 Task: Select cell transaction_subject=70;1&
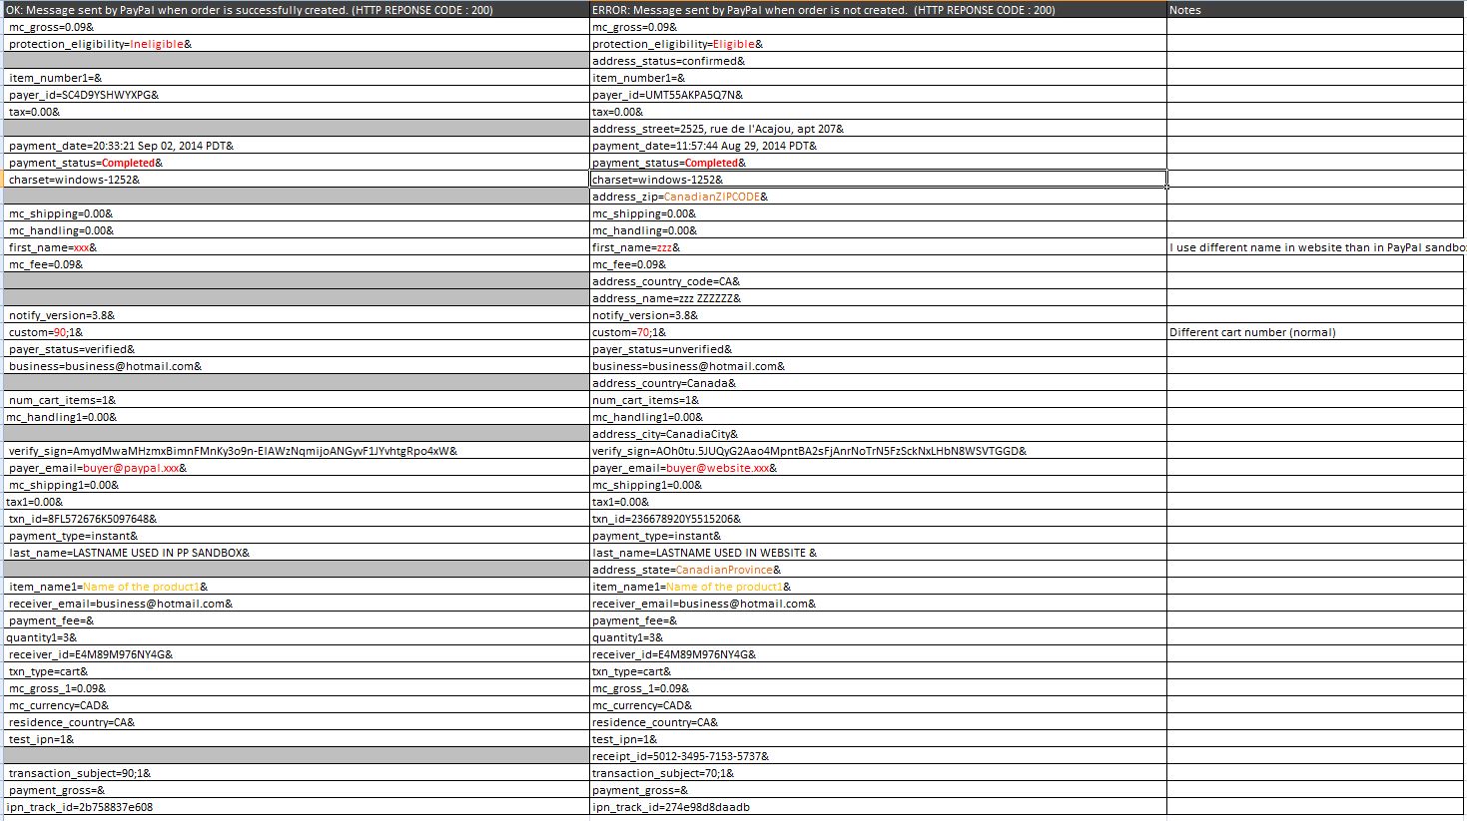[878, 773]
